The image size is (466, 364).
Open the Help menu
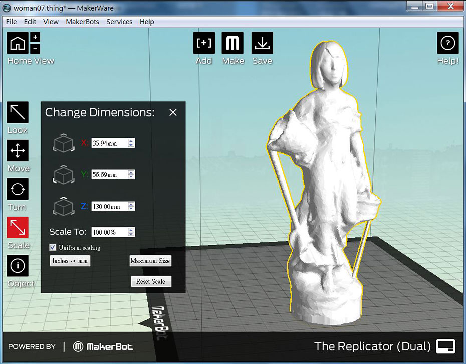point(147,22)
